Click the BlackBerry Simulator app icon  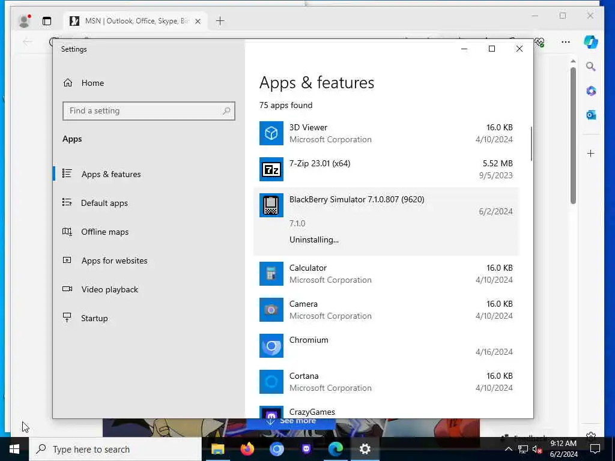(x=271, y=205)
